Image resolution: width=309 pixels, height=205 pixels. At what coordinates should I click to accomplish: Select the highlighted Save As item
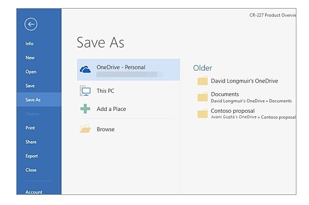coord(39,100)
